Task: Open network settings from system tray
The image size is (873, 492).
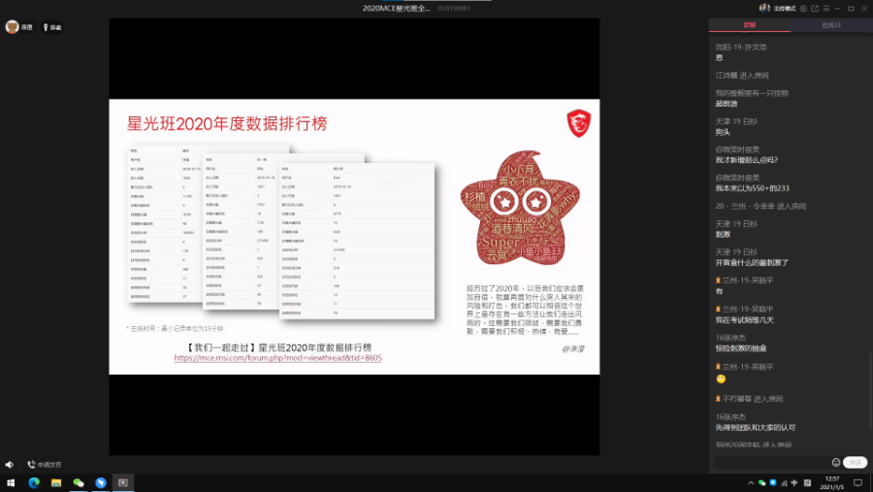Action: click(x=784, y=482)
